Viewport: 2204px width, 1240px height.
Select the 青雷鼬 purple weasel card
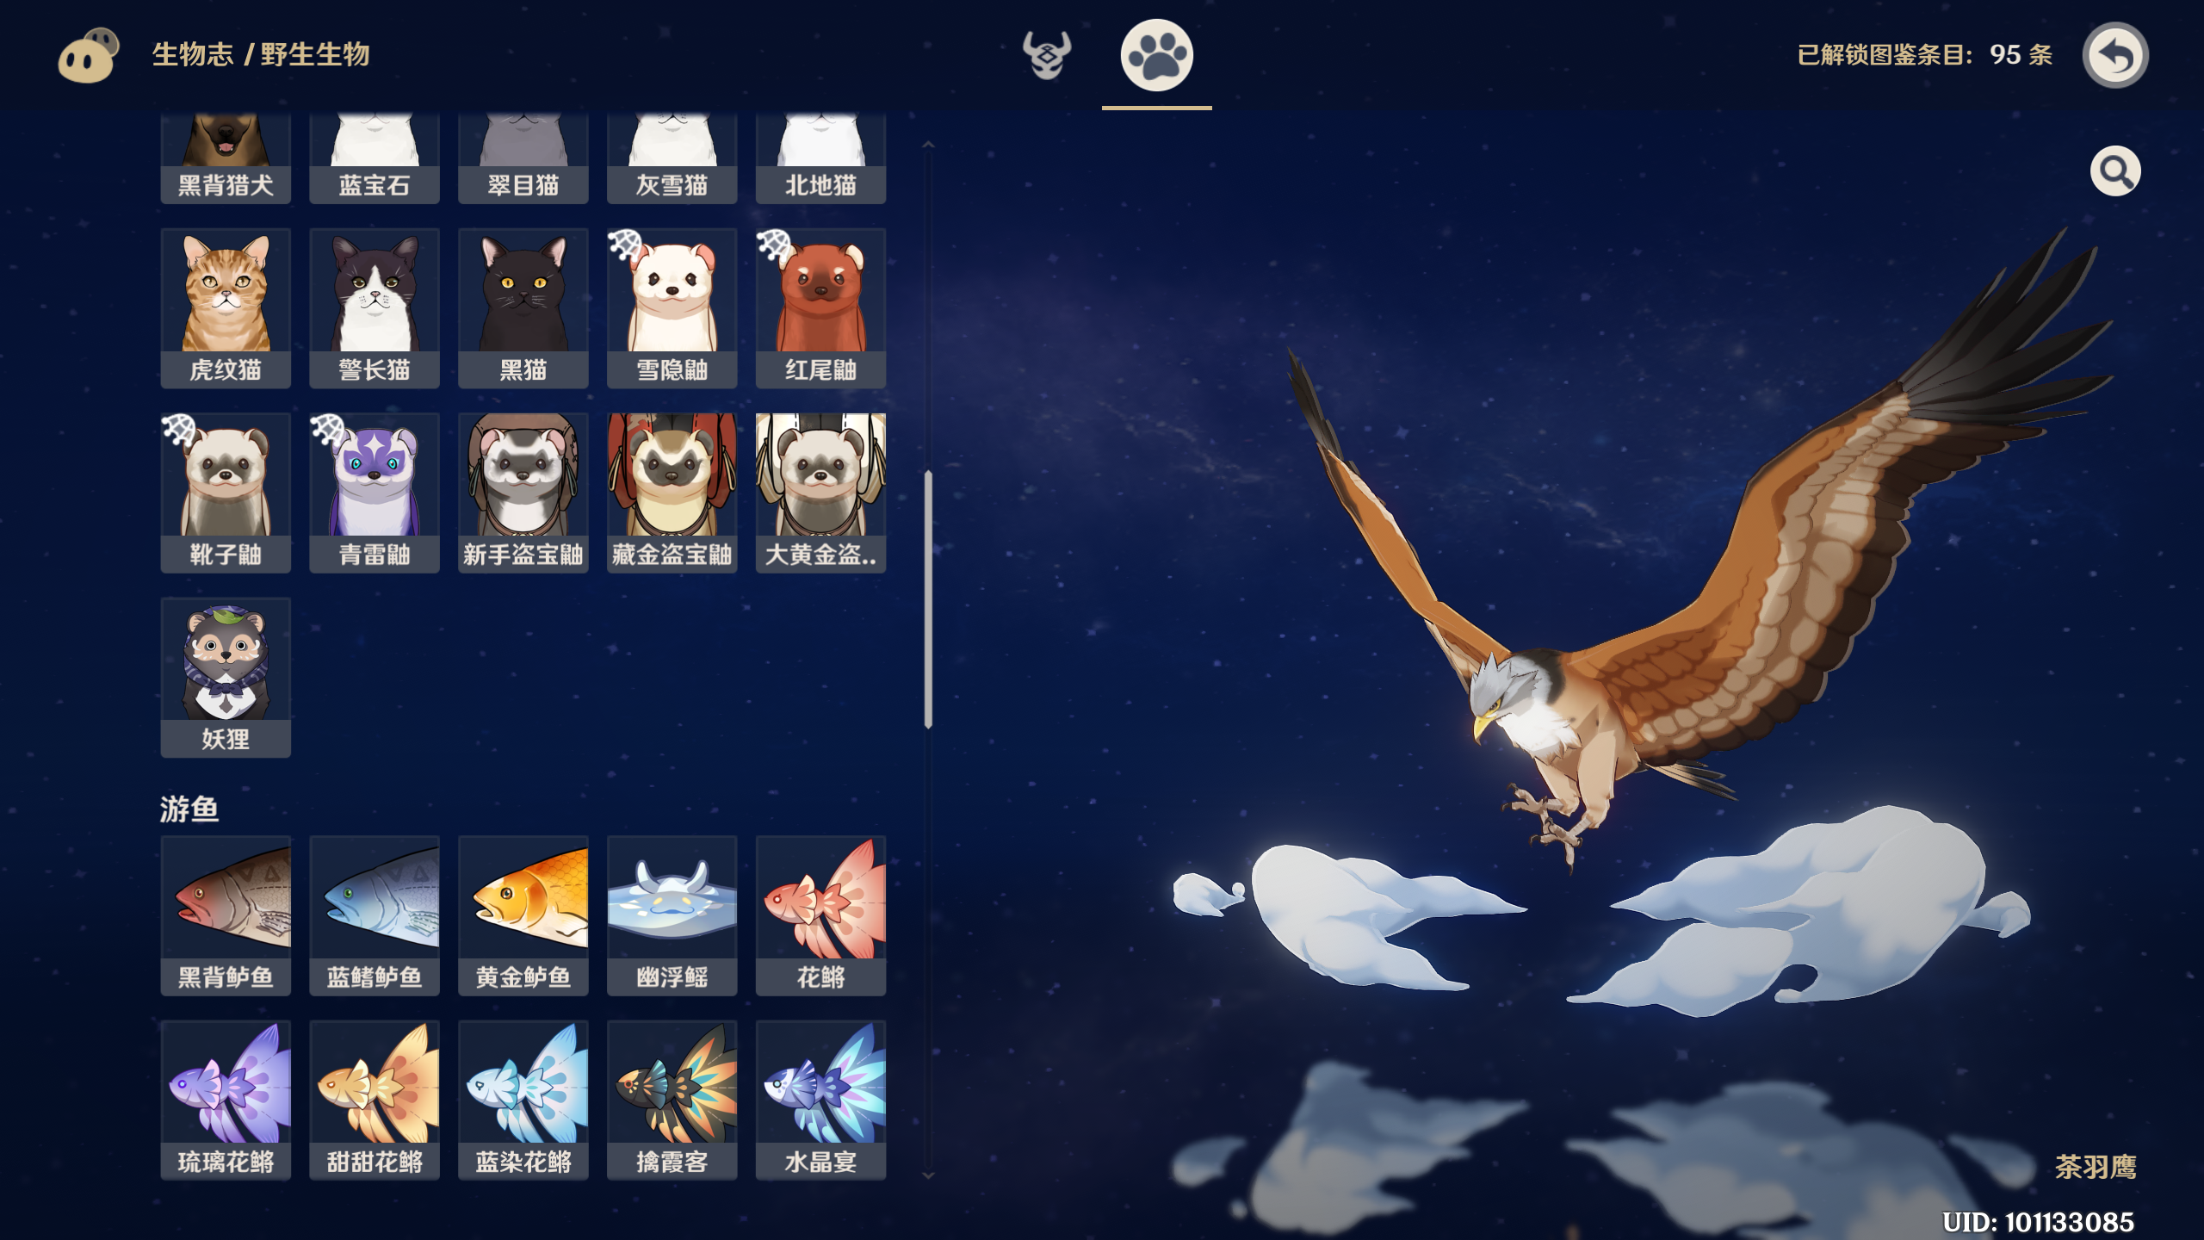[375, 493]
